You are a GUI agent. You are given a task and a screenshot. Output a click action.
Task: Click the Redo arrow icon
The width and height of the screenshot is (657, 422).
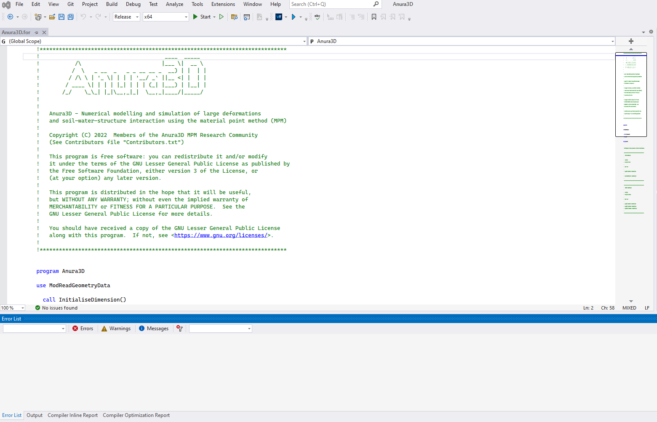click(x=98, y=17)
